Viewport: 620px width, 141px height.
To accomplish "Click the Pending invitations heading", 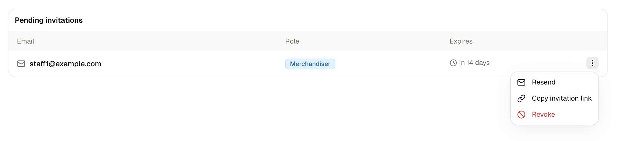I will [x=49, y=20].
